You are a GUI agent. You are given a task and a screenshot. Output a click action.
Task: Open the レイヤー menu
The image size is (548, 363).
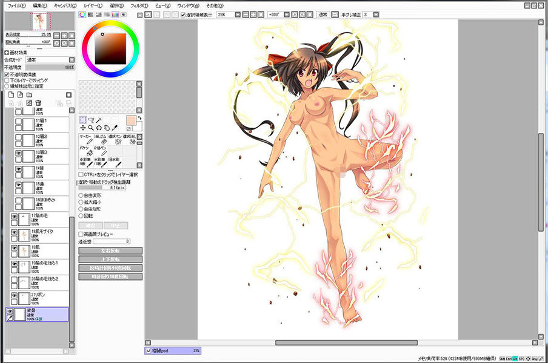pos(93,5)
